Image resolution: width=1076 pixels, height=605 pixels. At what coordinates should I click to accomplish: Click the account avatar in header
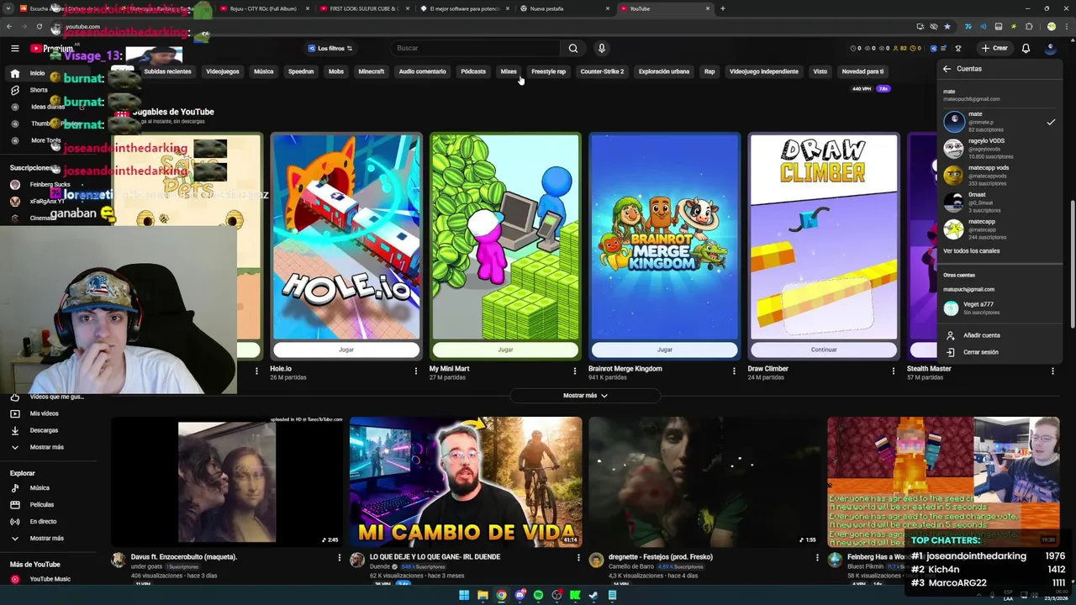tap(1050, 49)
